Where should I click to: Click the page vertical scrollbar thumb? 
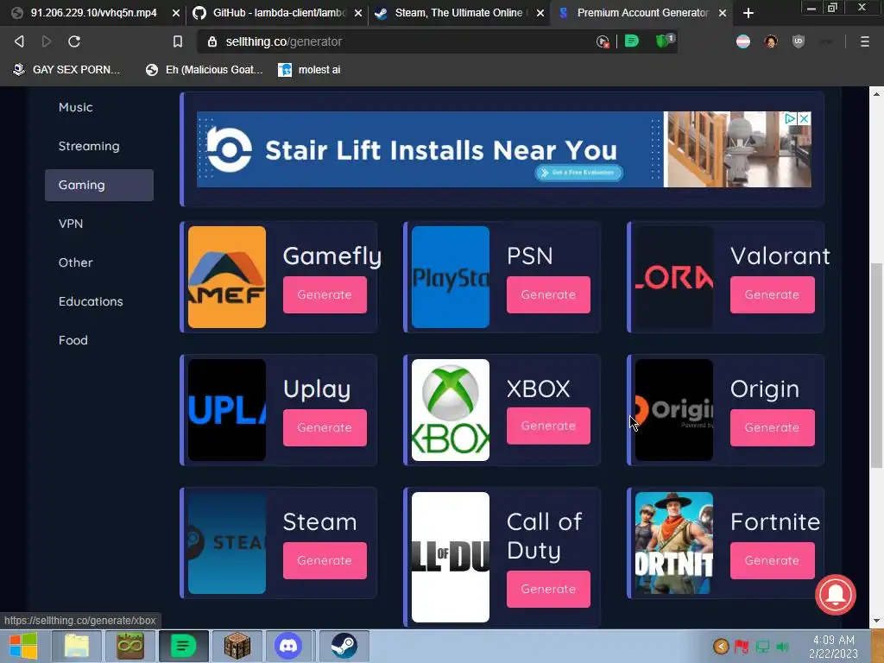[x=876, y=365]
